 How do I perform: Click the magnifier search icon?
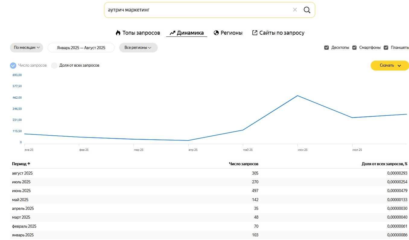point(307,10)
